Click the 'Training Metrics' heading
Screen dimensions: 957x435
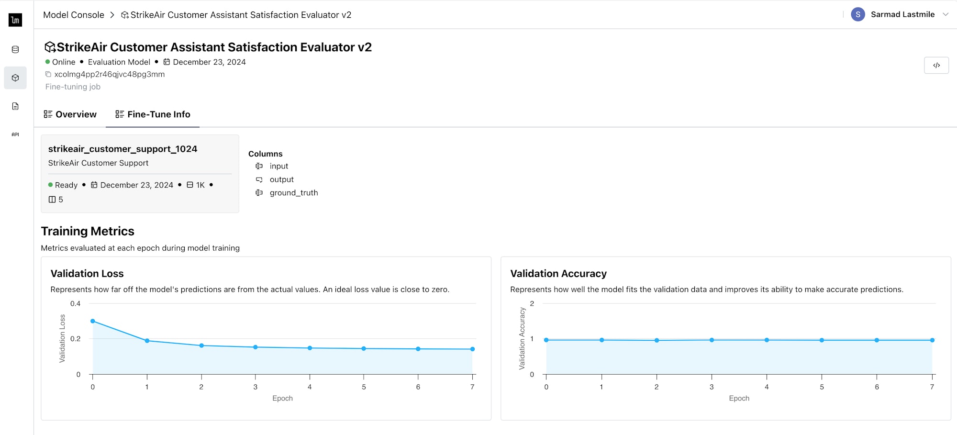pos(88,231)
